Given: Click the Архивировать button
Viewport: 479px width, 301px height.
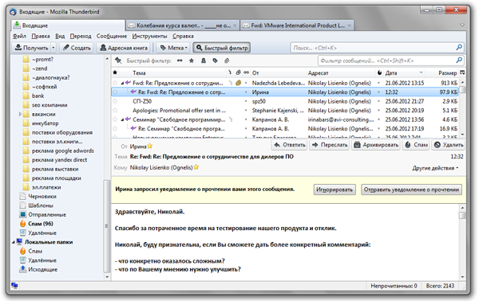Looking at the screenshot, I should (376, 145).
